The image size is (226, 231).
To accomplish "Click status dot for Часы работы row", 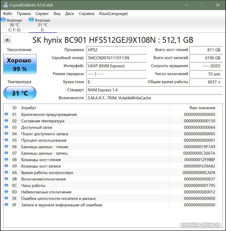I will [6, 185].
